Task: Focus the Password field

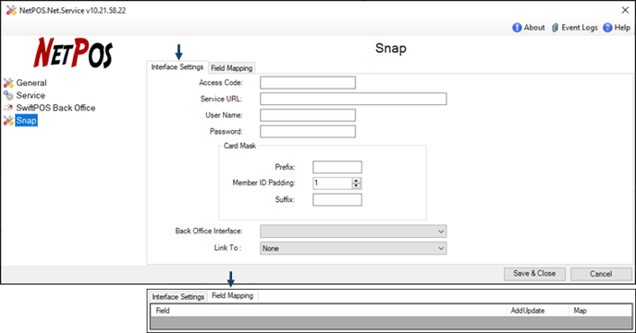Action: [x=308, y=132]
